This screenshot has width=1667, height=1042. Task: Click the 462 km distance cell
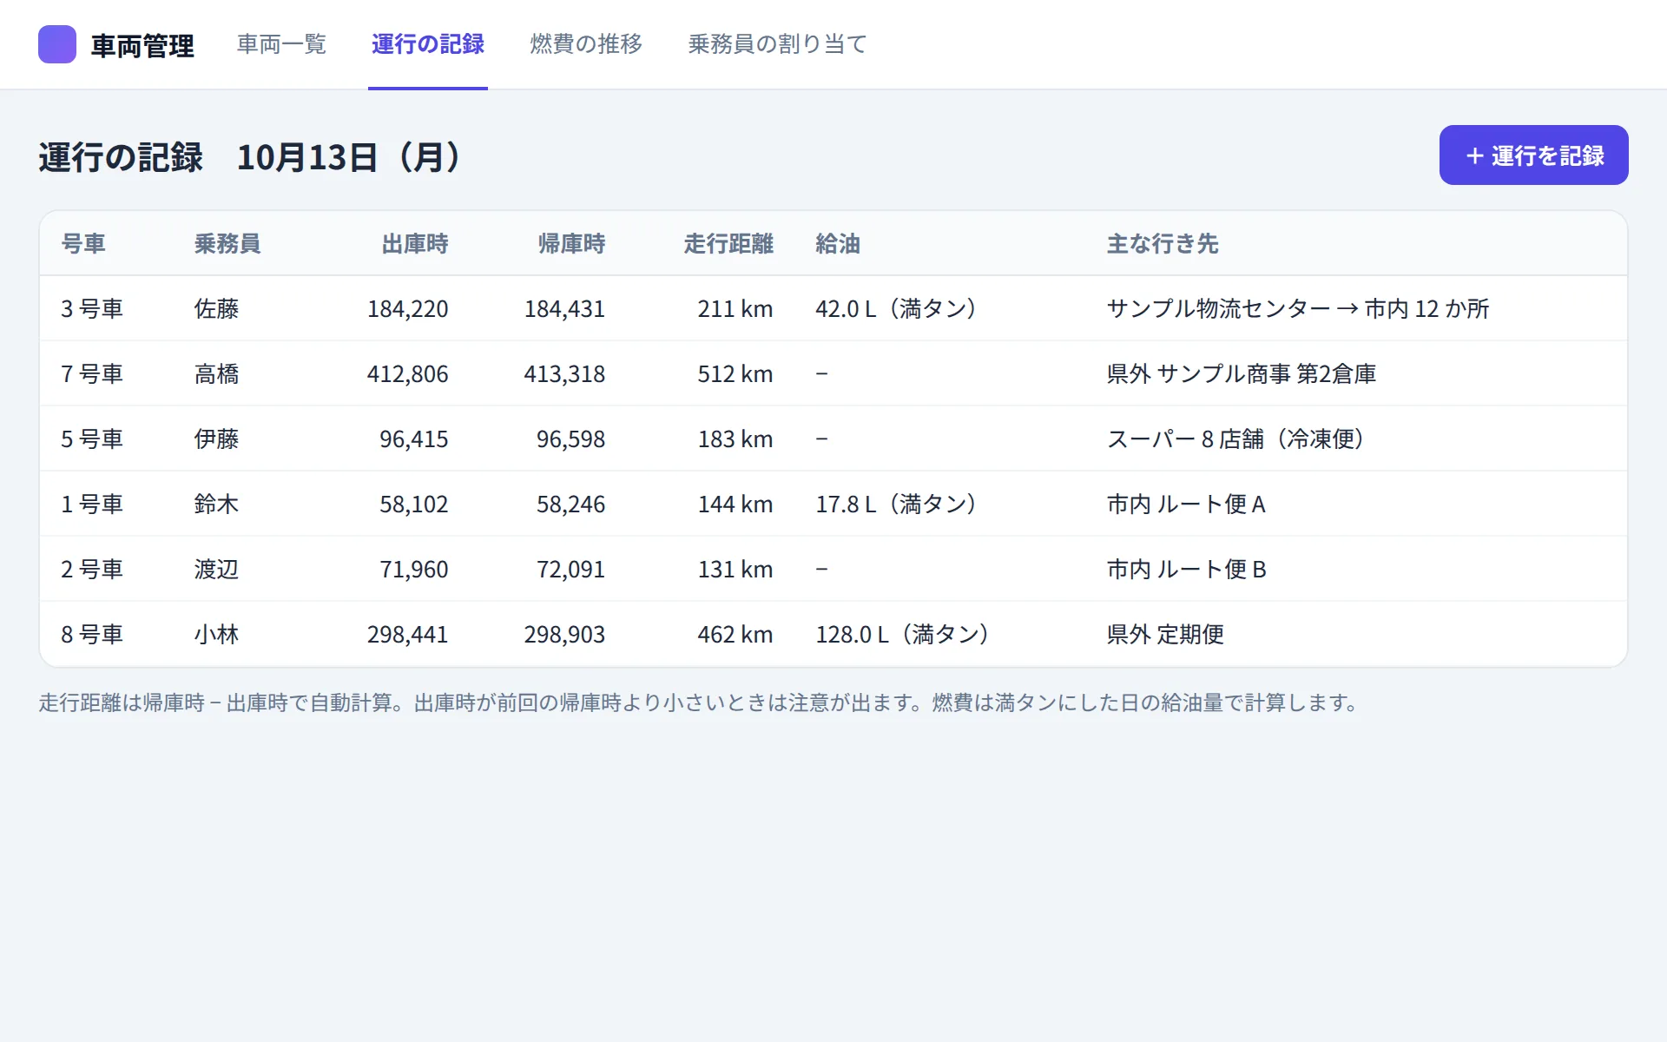(735, 635)
